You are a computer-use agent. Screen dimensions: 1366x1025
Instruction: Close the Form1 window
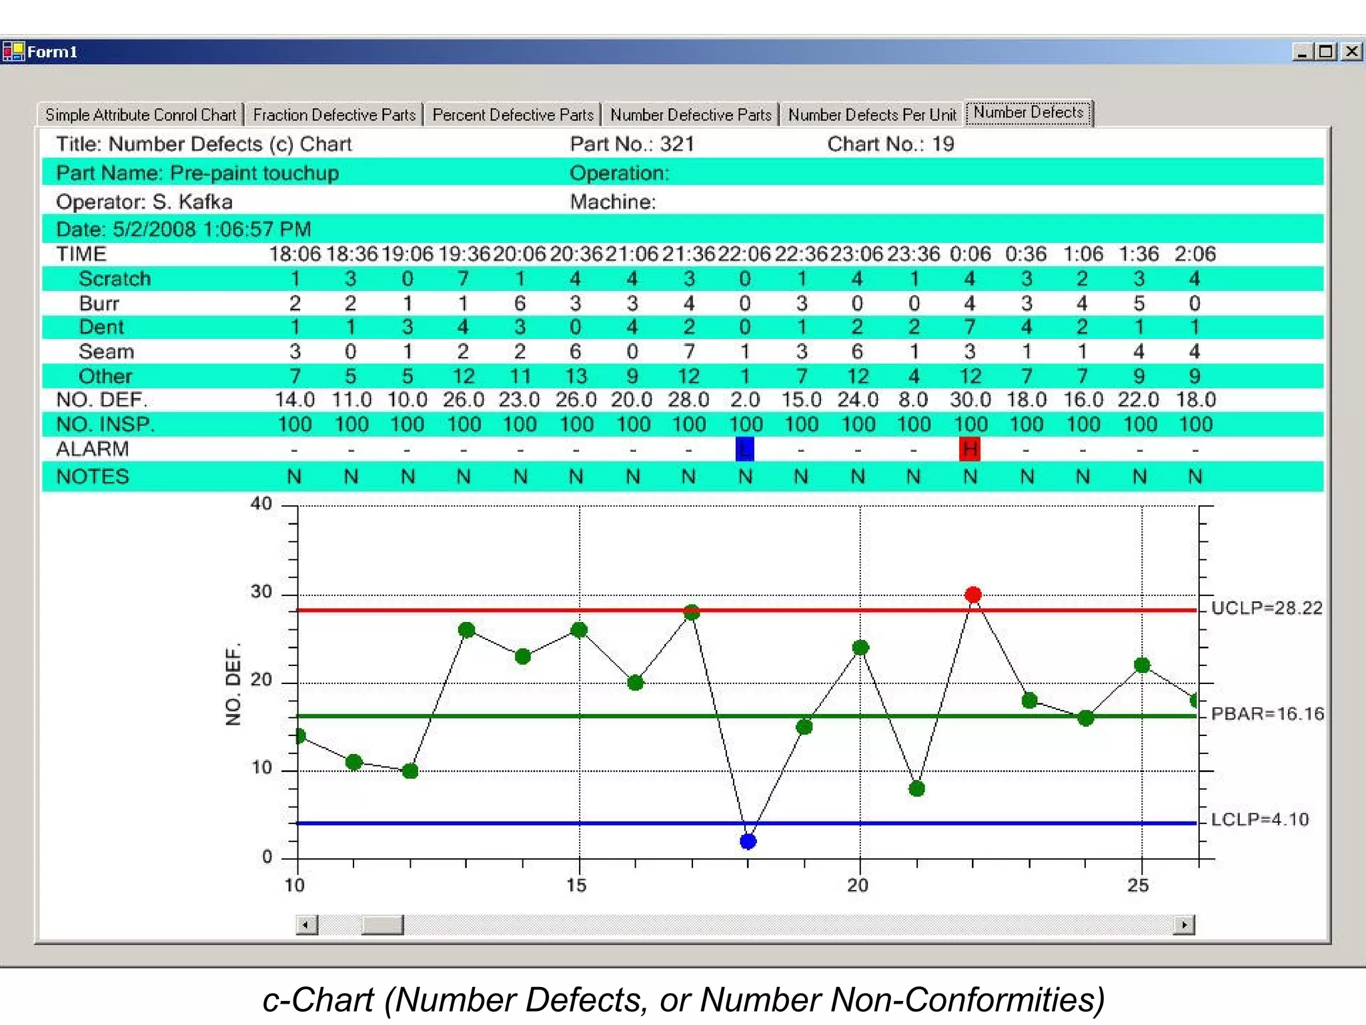(1351, 51)
